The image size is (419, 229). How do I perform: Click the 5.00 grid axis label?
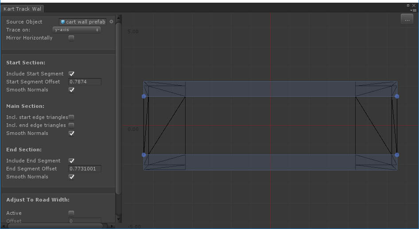(133, 32)
